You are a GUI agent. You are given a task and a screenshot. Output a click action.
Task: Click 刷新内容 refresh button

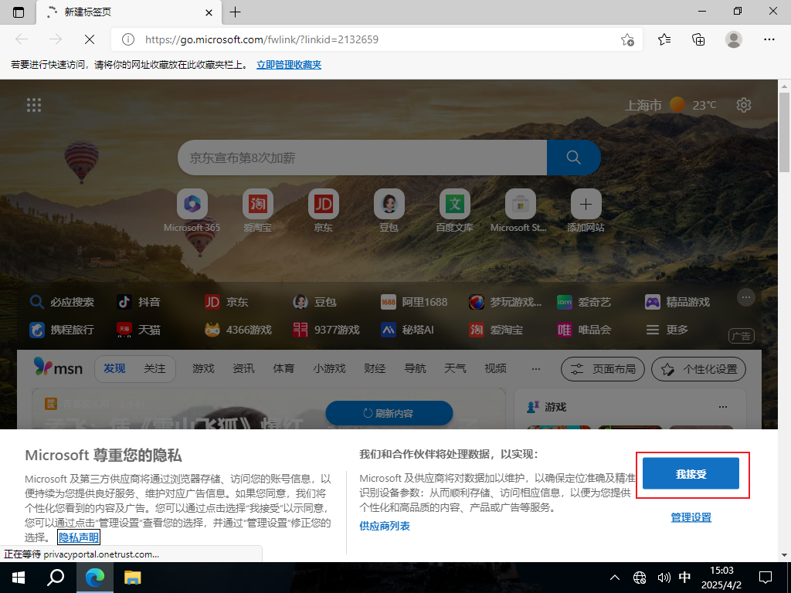tap(389, 413)
